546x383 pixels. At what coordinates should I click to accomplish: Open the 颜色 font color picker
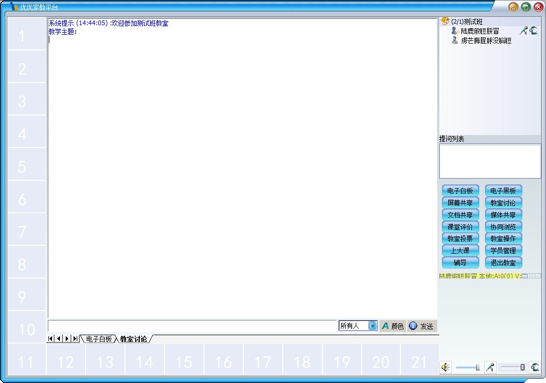393,326
